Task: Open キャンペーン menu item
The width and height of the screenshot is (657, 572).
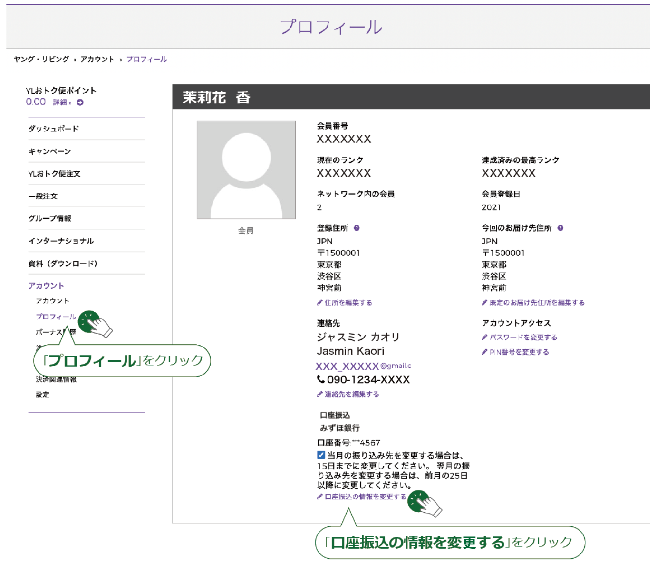Action: tap(49, 151)
